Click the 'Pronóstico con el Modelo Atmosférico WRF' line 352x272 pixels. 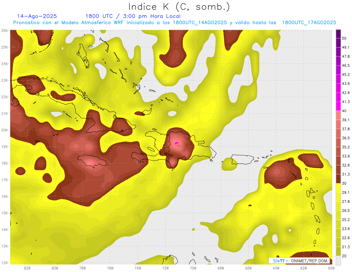tap(175, 23)
